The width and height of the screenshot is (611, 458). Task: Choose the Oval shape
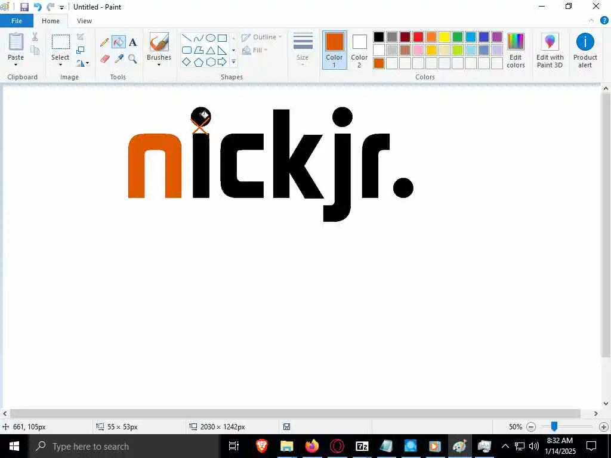click(x=211, y=38)
